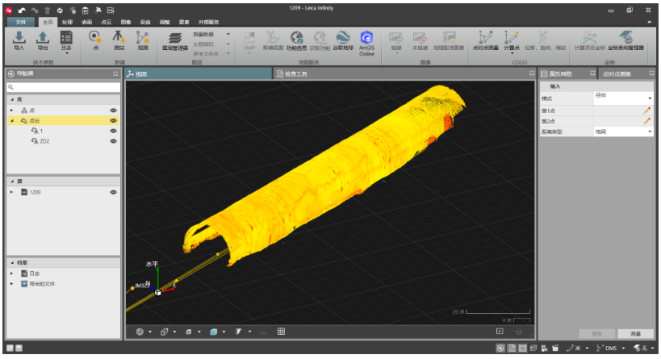Switch to the 处理 ribbon tab
661x359 pixels.
(x=68, y=22)
